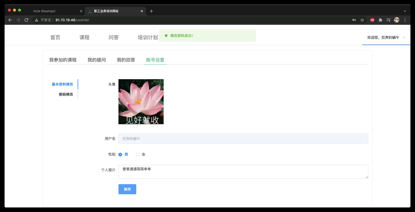Open the browser extensions puzzle icon
The height and width of the screenshot is (212, 415).
pos(381,20)
